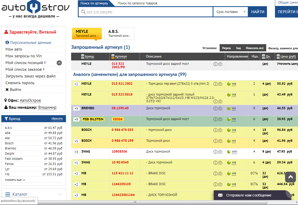
Task: Click сбросить to reset brand filter
Action: click(57, 119)
